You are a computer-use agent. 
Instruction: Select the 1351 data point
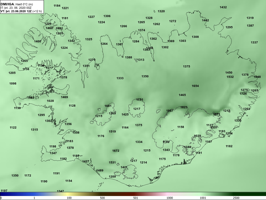click(x=86, y=66)
